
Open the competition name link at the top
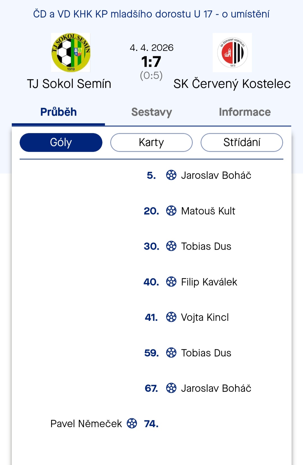(x=151, y=13)
